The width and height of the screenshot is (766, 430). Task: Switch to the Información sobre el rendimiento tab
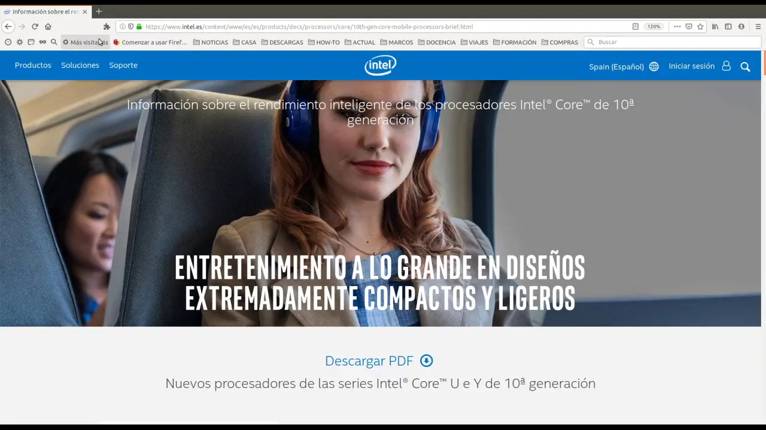point(45,11)
